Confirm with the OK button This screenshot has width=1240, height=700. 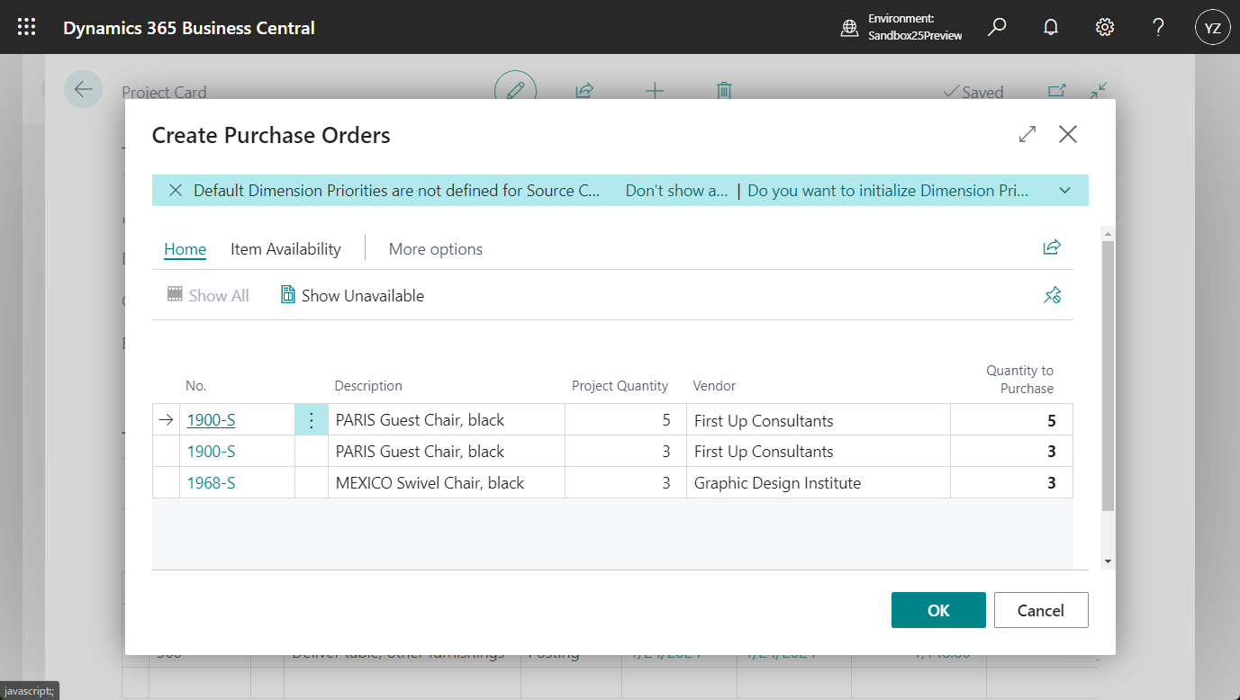(x=937, y=610)
